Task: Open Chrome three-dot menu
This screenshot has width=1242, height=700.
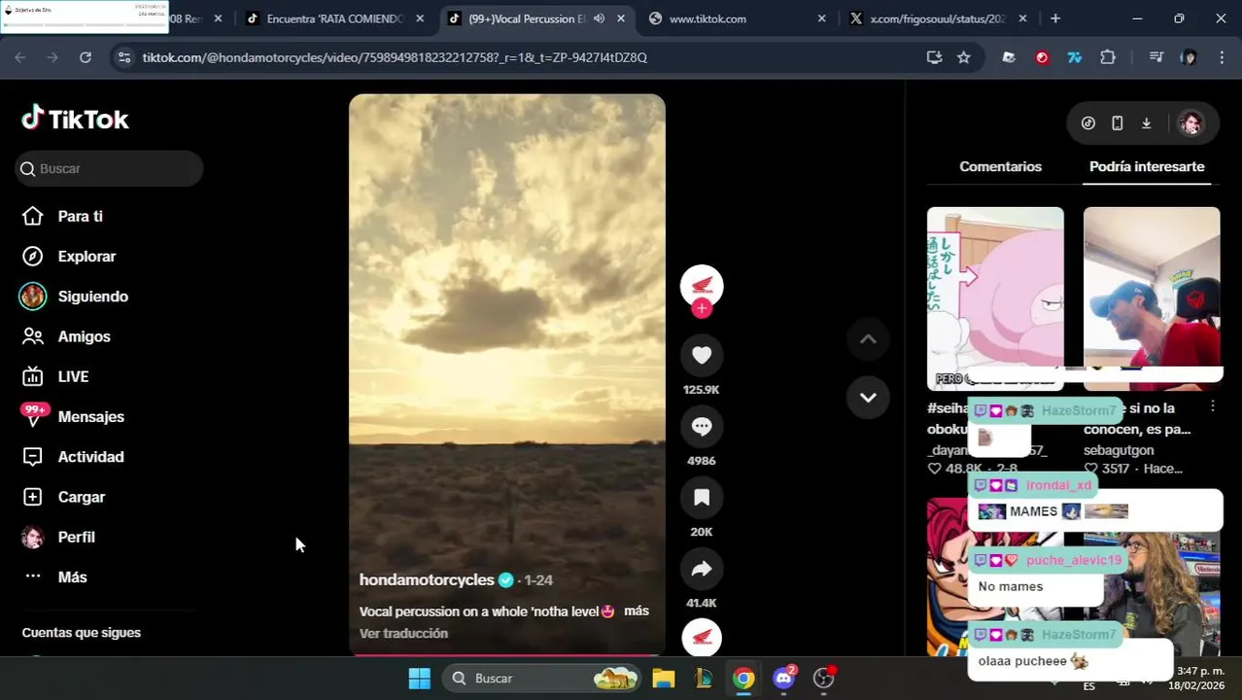Action: [x=1222, y=57]
